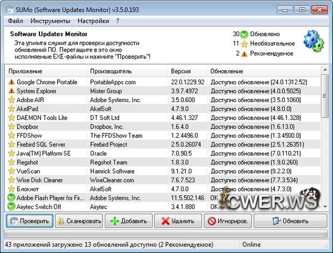333x253 pixels.
Task: Click the Удалить button with red cross
Action: 178,221
